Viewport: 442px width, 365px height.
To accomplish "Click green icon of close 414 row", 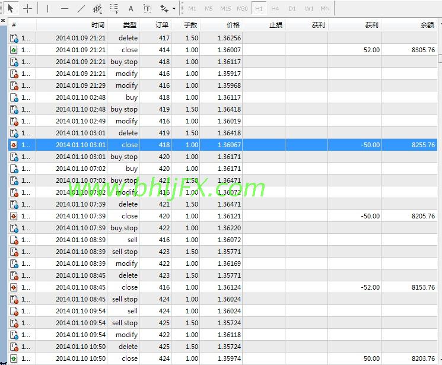I will pyautogui.click(x=14, y=50).
